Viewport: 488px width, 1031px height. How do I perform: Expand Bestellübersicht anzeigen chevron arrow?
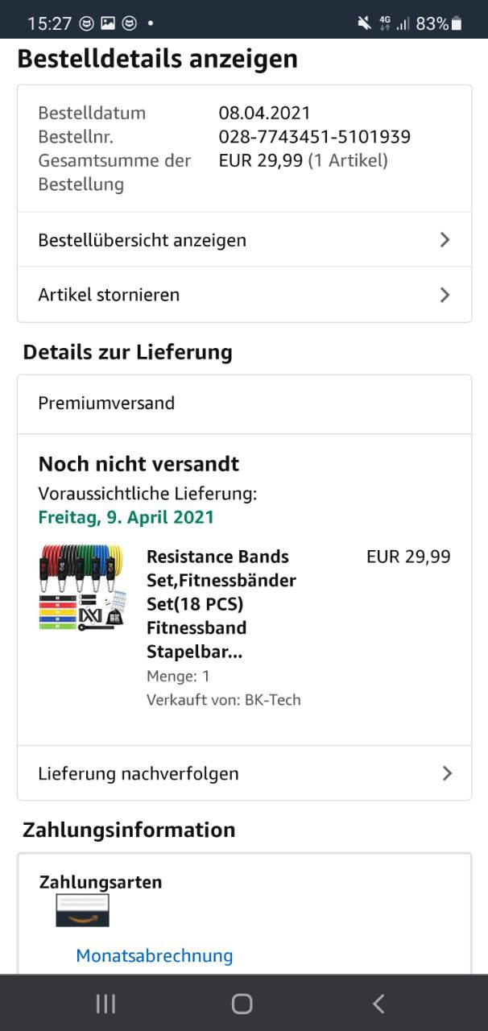[445, 240]
